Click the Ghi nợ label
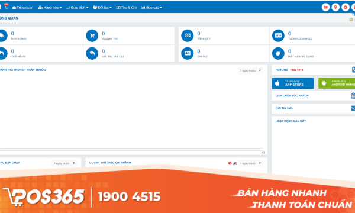The height and width of the screenshot is (213, 355). click(x=202, y=57)
